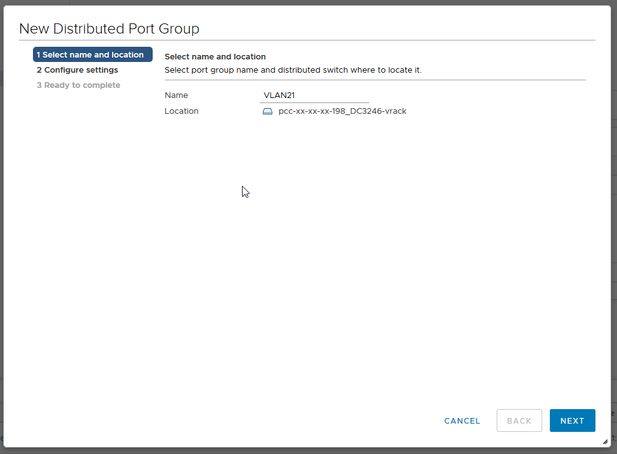The width and height of the screenshot is (617, 454).
Task: Click the bold Select name and location heading
Action: 215,57
